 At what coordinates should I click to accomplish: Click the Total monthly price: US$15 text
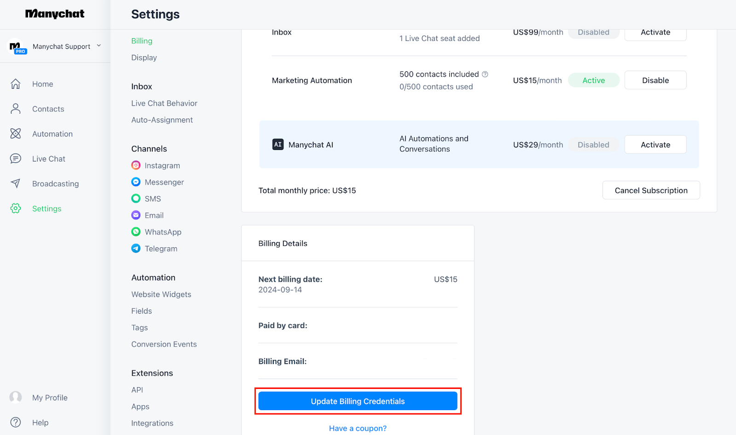307,190
